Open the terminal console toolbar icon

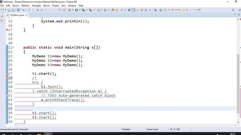pyautogui.click(x=18, y=10)
